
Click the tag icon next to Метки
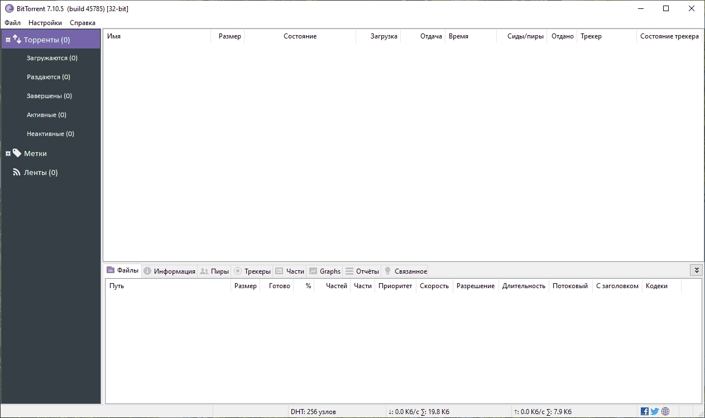pyautogui.click(x=17, y=153)
